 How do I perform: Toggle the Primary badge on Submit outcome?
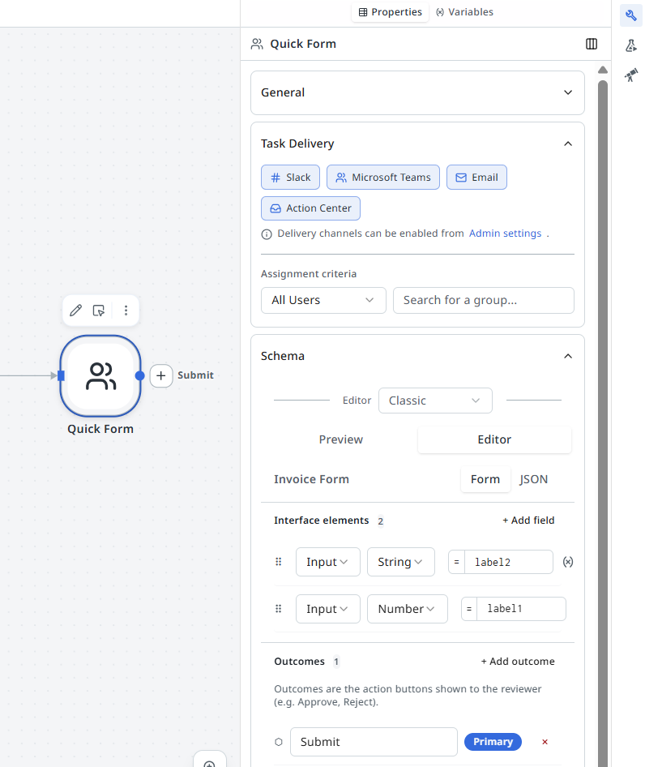(x=493, y=742)
